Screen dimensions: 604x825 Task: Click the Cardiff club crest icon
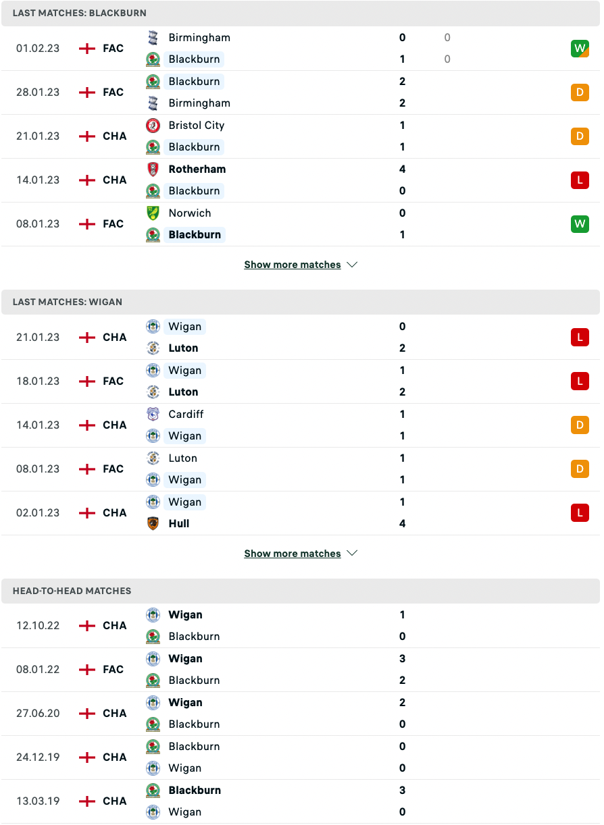pos(153,415)
